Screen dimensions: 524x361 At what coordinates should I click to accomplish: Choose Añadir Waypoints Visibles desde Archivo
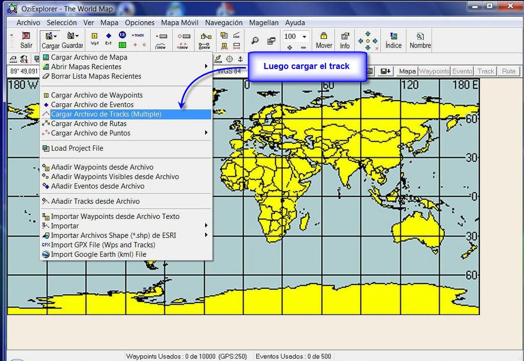(126, 176)
